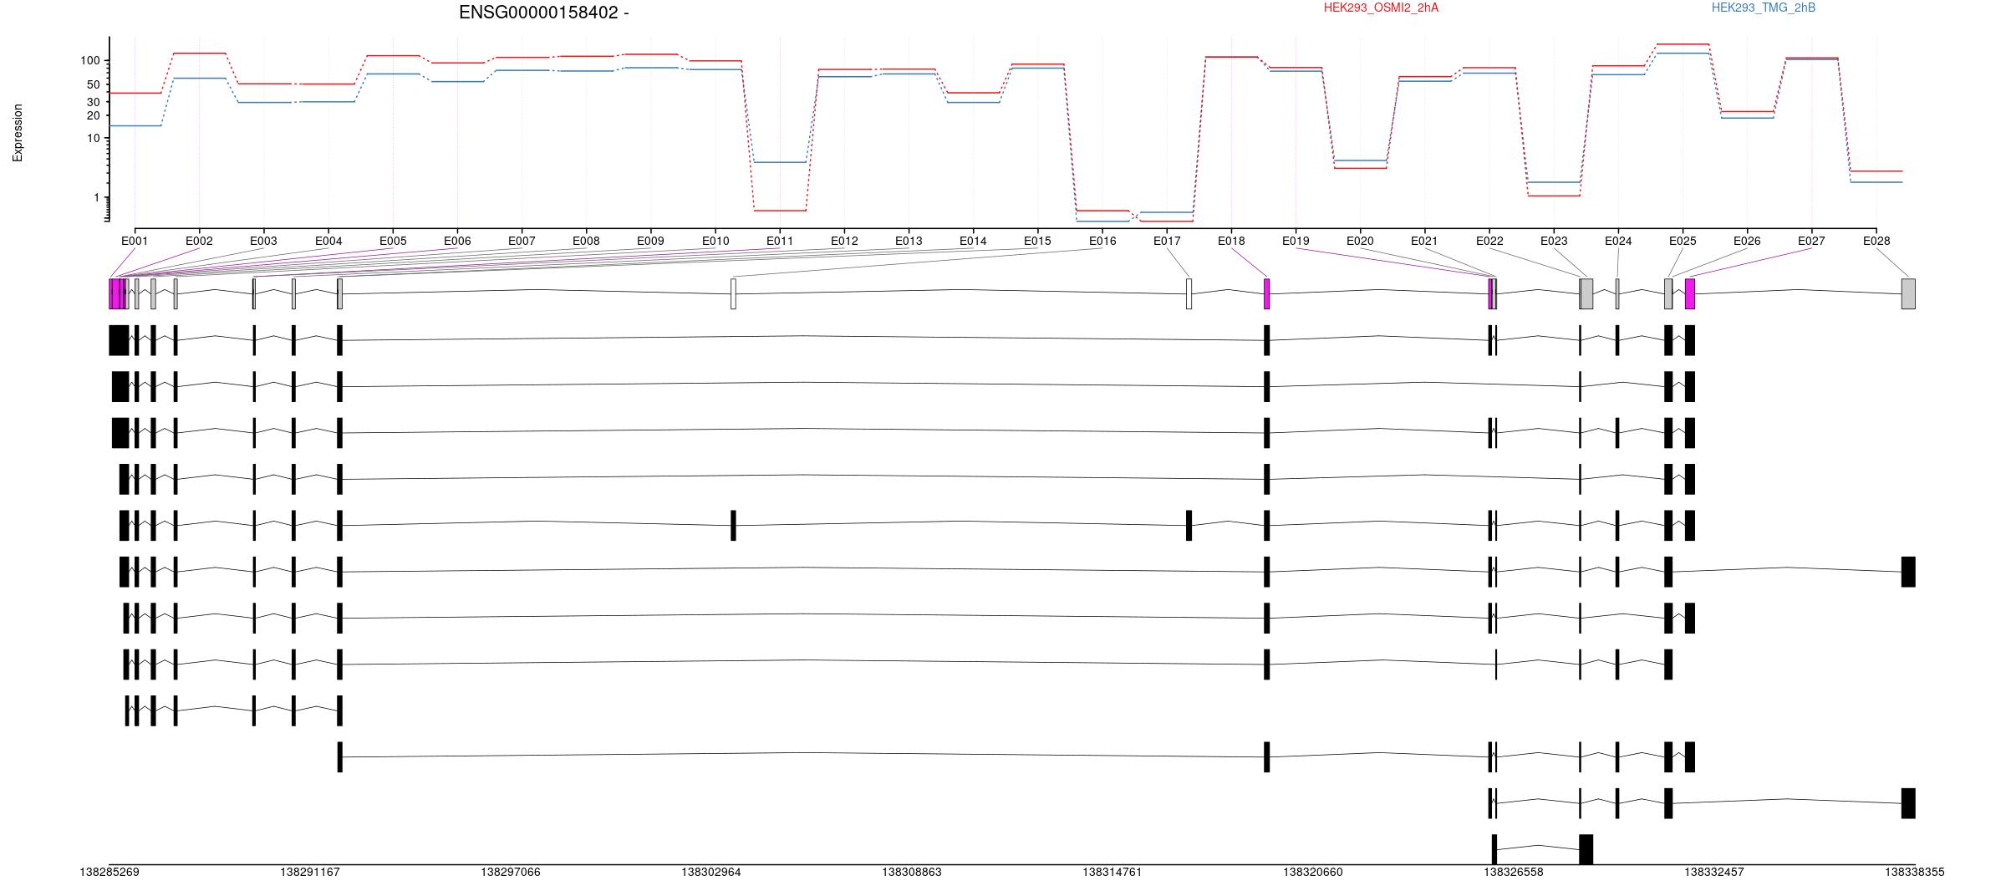The height and width of the screenshot is (886, 2006).
Task: Select exon label E026
Action: [x=1747, y=241]
